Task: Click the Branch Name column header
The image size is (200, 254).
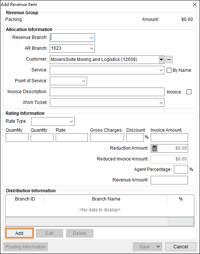Action: pyautogui.click(x=106, y=199)
